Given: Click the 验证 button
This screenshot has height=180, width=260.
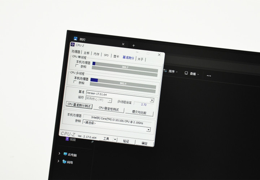Looking at the screenshot, I should 126,141.
